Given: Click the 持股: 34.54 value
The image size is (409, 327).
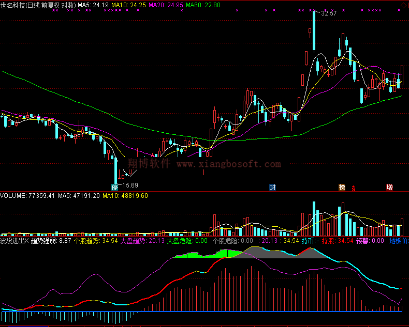Looking at the screenshot, I should (338, 241).
